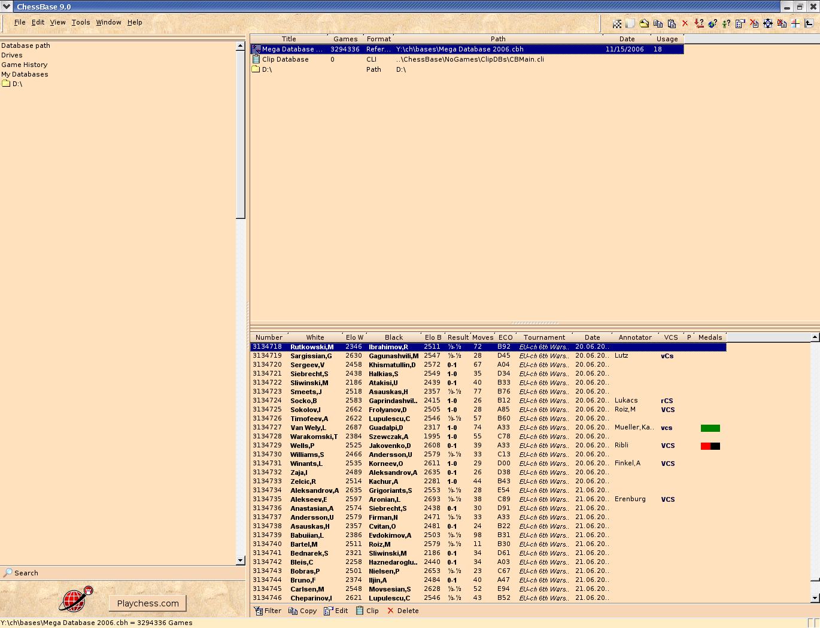The image size is (820, 628).
Task: Click the open database folder icon
Action: [x=644, y=23]
